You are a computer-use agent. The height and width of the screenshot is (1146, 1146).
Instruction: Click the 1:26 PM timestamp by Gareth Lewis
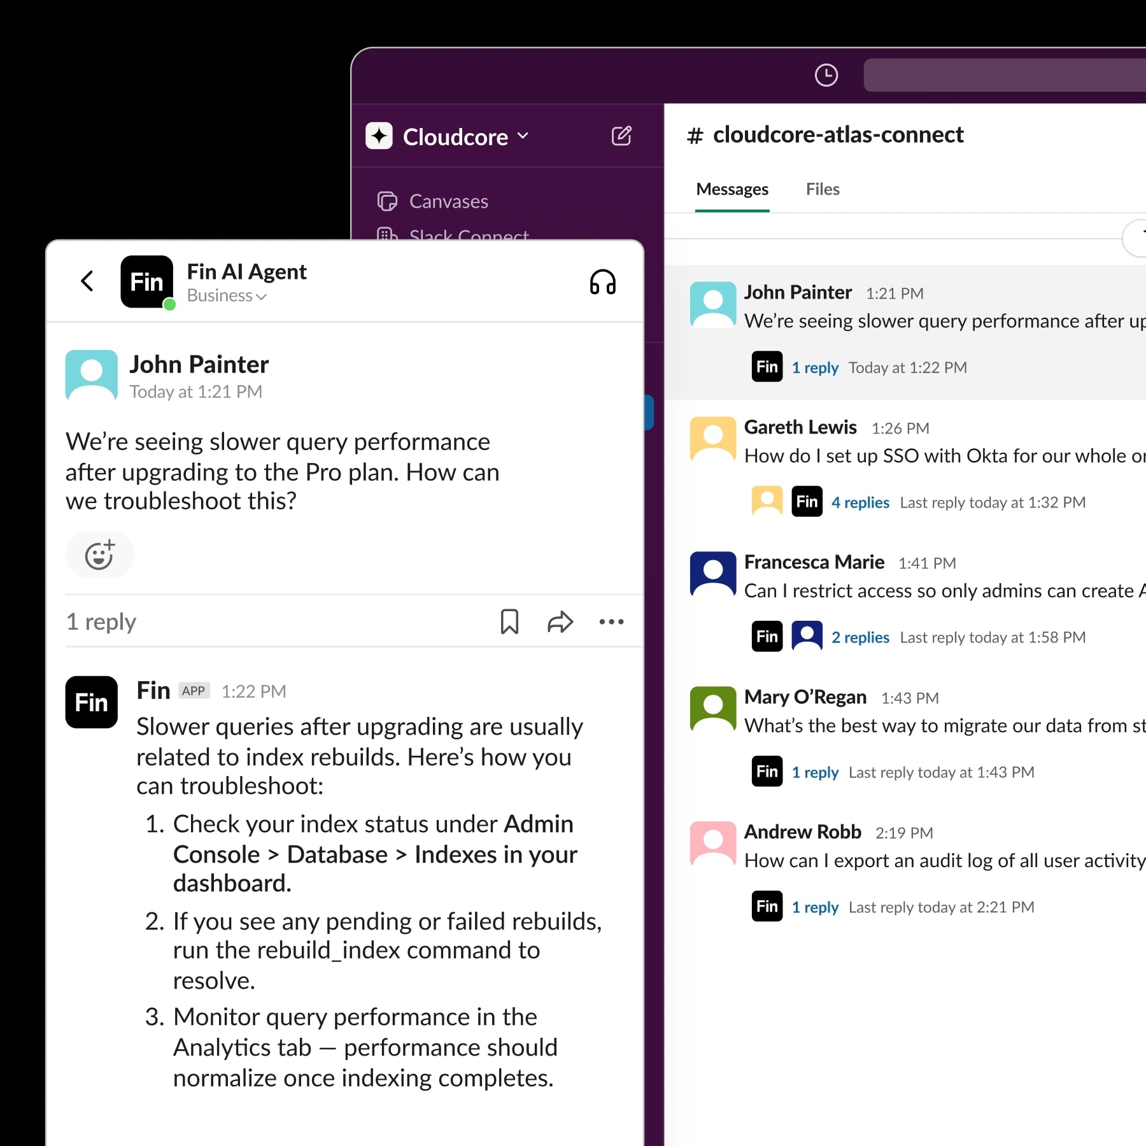point(900,429)
